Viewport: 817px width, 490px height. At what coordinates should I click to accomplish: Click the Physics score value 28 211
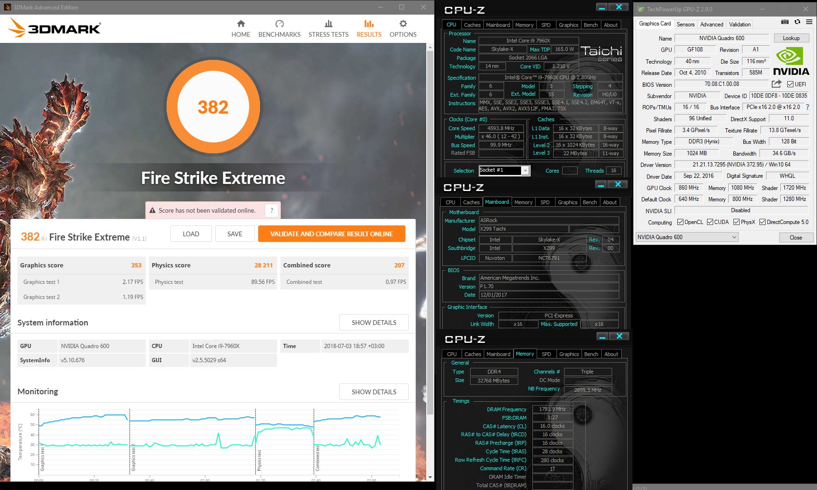263,265
